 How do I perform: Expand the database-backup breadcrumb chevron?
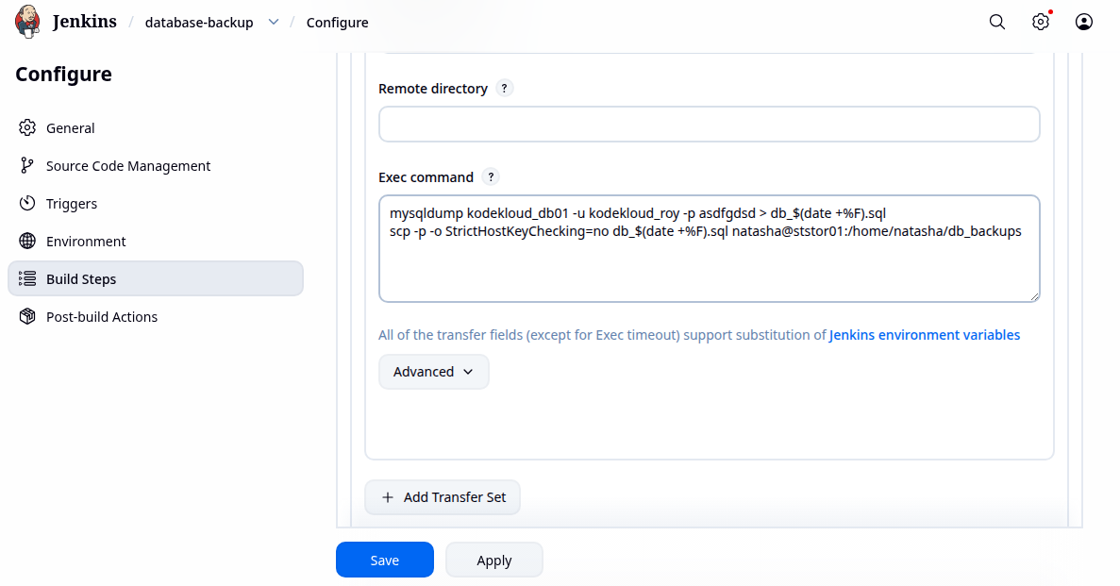click(x=274, y=22)
